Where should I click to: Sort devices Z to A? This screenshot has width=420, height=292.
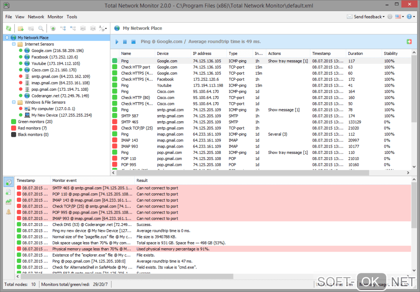(x=93, y=28)
